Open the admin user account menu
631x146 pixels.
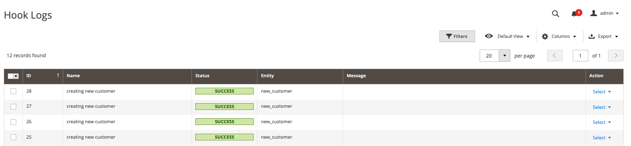click(x=605, y=13)
